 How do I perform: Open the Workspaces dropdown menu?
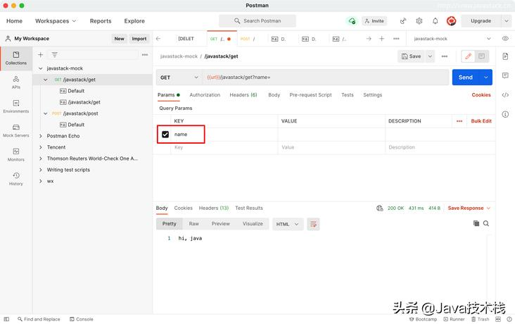pos(56,20)
